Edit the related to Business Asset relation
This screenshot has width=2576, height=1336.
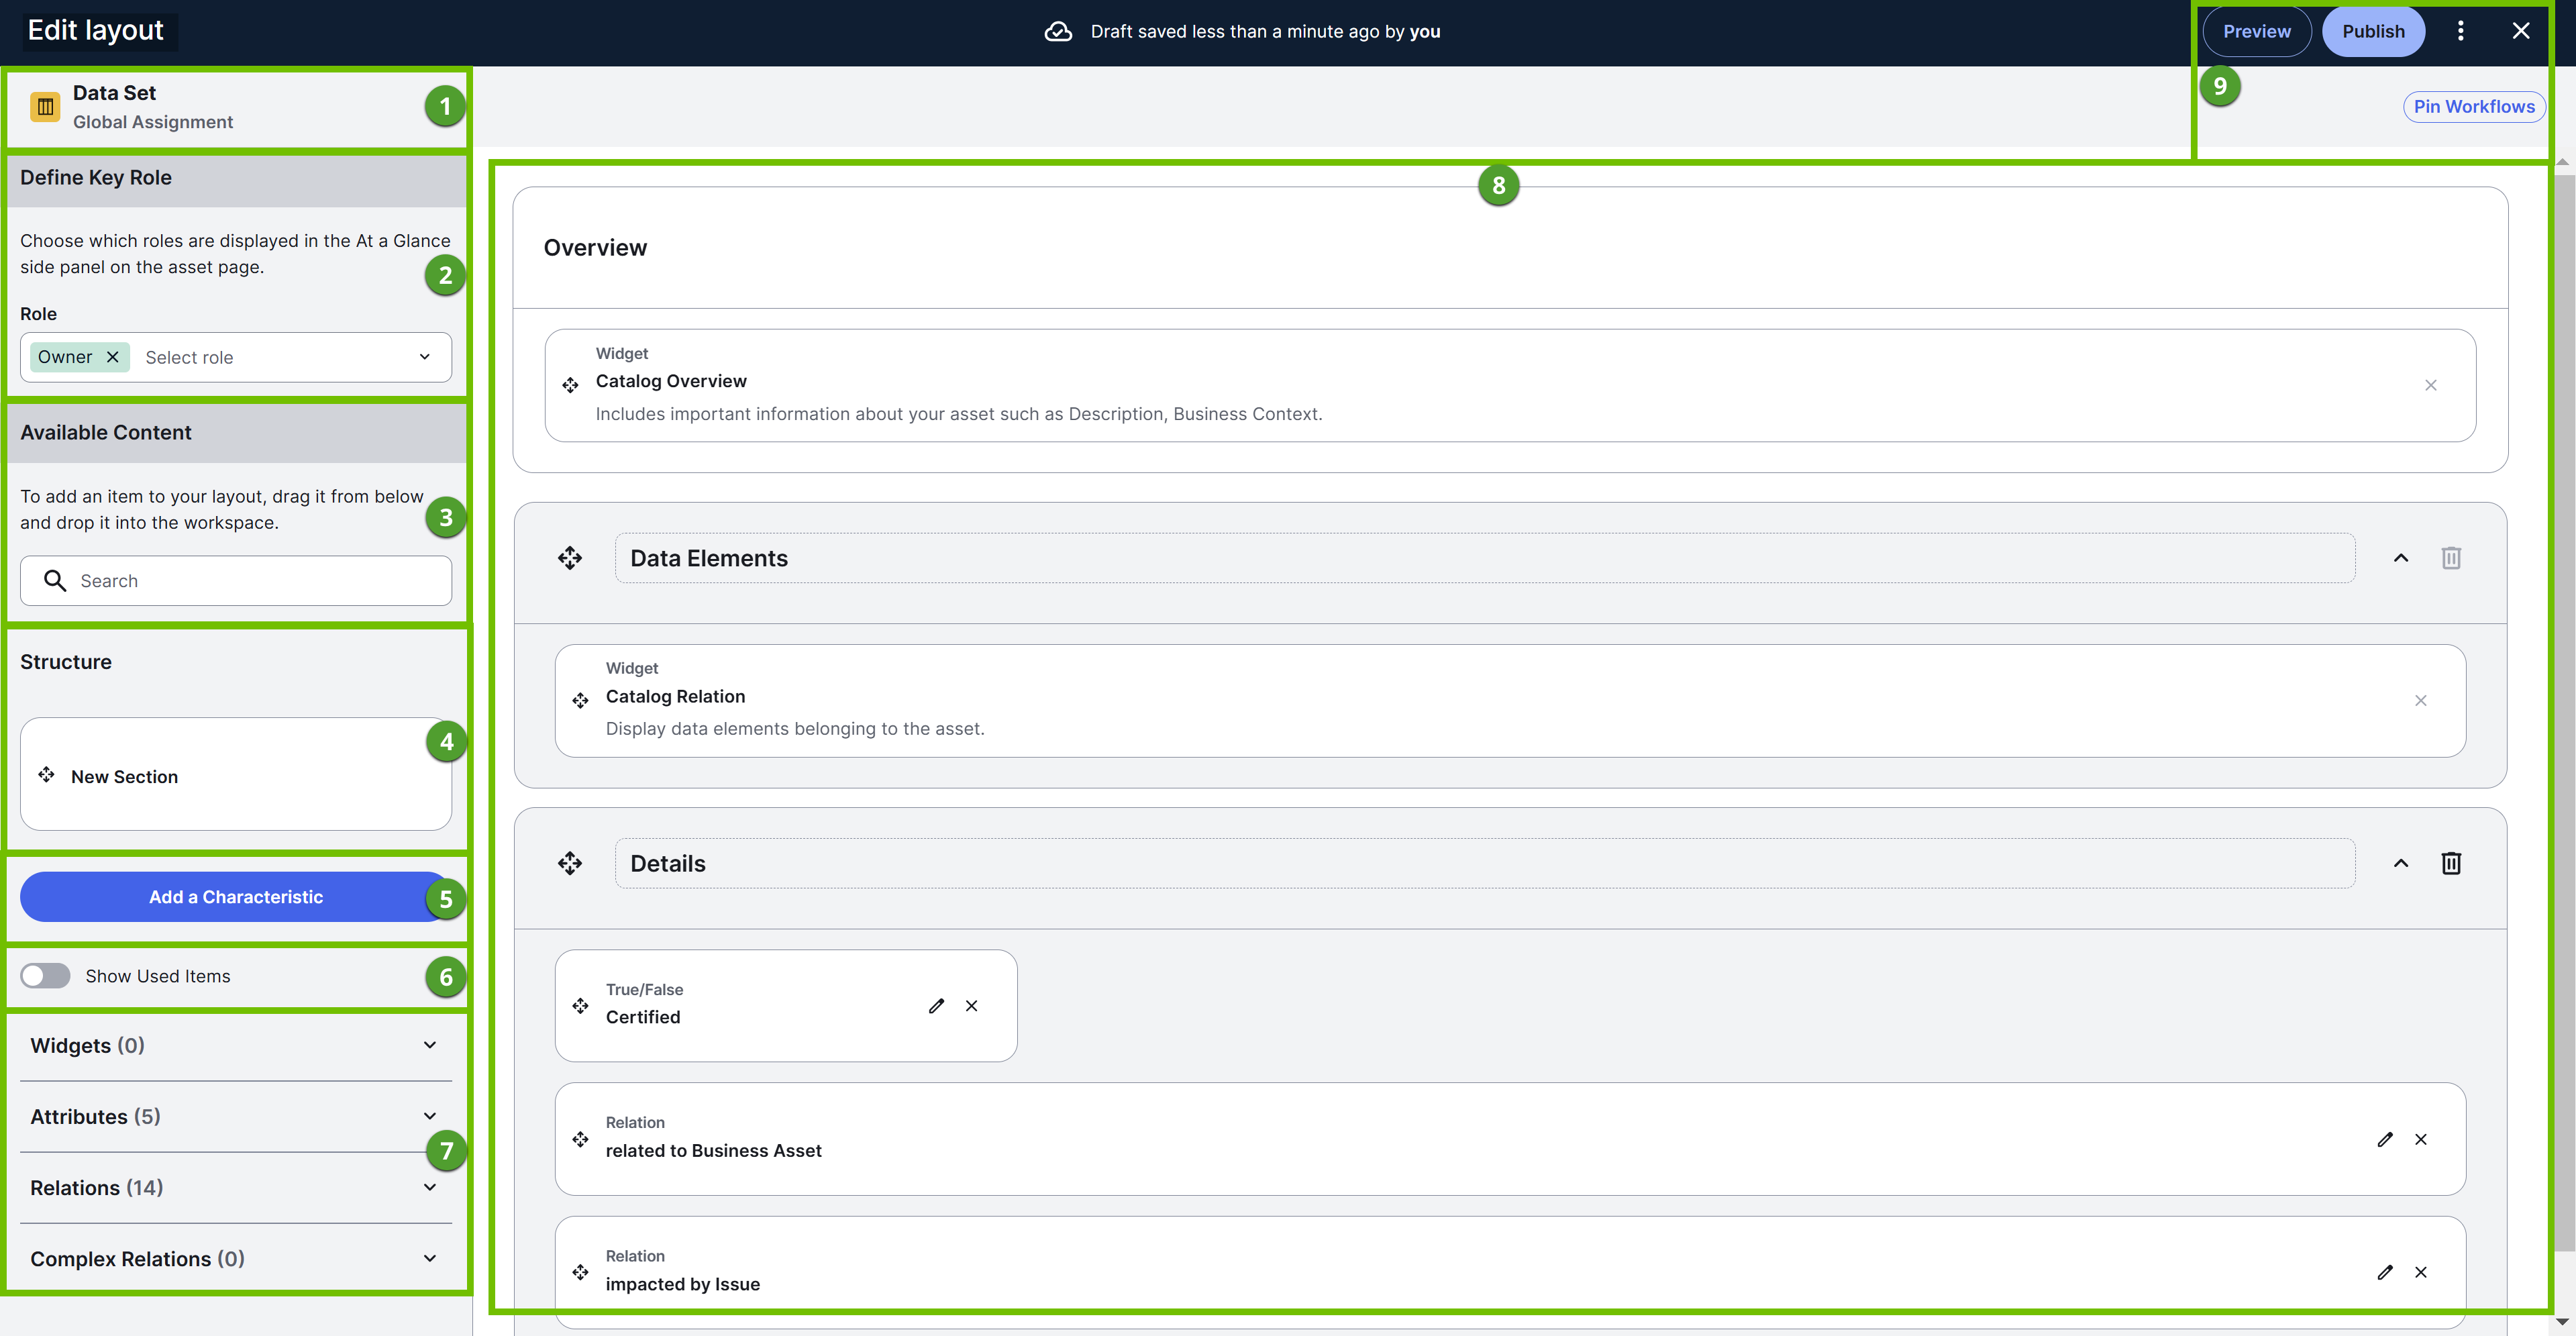point(2386,1139)
